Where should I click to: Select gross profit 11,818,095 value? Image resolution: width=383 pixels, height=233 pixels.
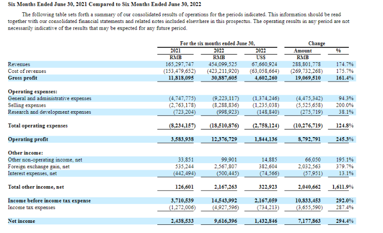(x=181, y=78)
